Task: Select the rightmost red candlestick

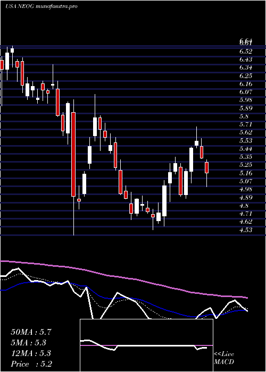Action: coord(206,168)
